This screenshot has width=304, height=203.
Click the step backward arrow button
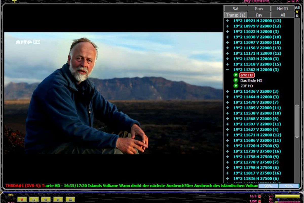46,199
